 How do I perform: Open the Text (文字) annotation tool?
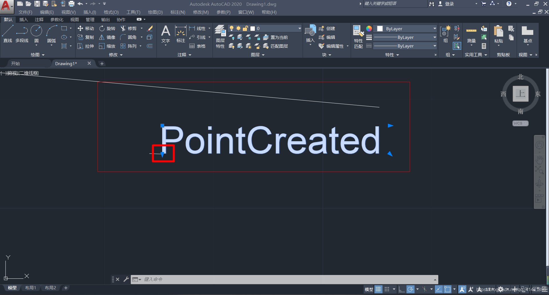[165, 34]
